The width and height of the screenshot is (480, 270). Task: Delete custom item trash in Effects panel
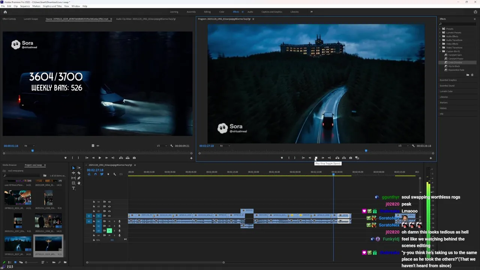(472, 75)
